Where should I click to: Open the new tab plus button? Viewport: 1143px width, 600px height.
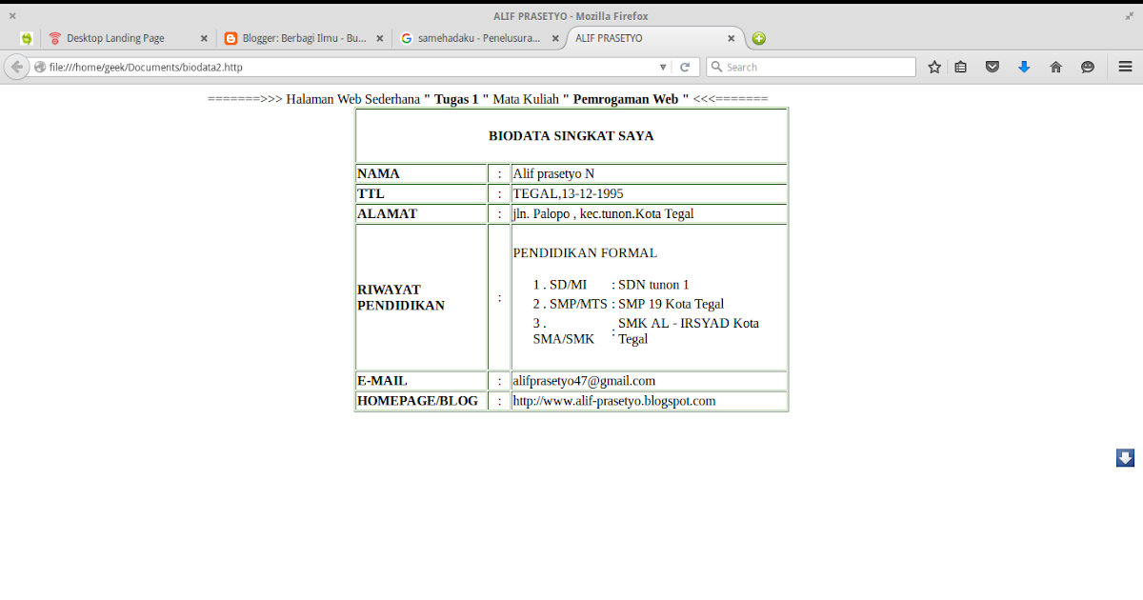758,38
